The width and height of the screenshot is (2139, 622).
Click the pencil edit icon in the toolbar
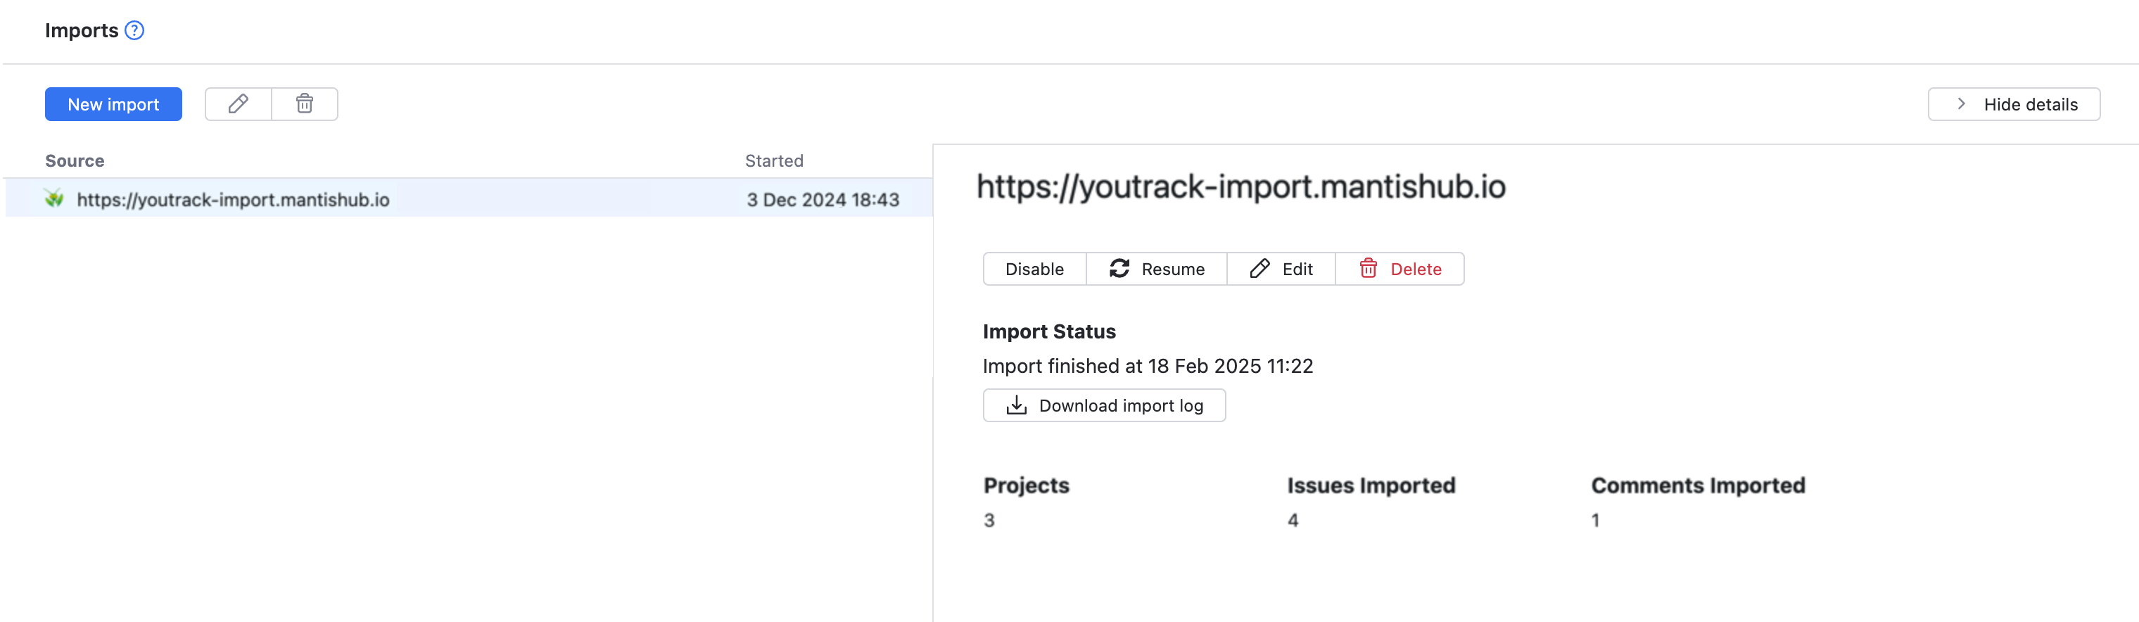pyautogui.click(x=239, y=105)
